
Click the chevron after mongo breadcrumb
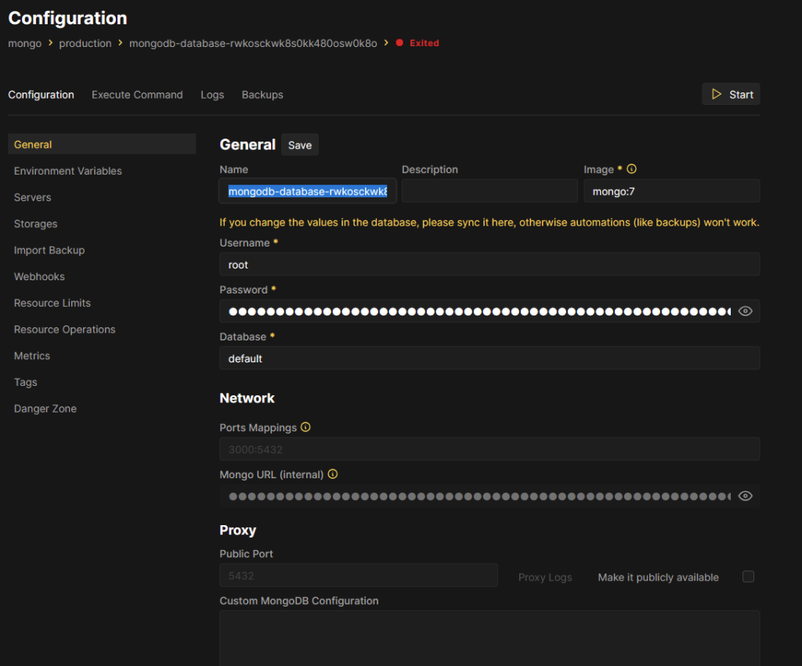pos(50,43)
